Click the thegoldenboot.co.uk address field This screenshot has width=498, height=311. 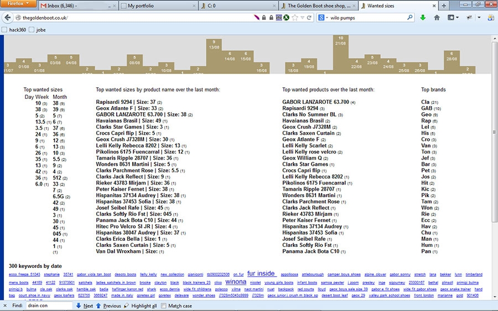point(137,18)
